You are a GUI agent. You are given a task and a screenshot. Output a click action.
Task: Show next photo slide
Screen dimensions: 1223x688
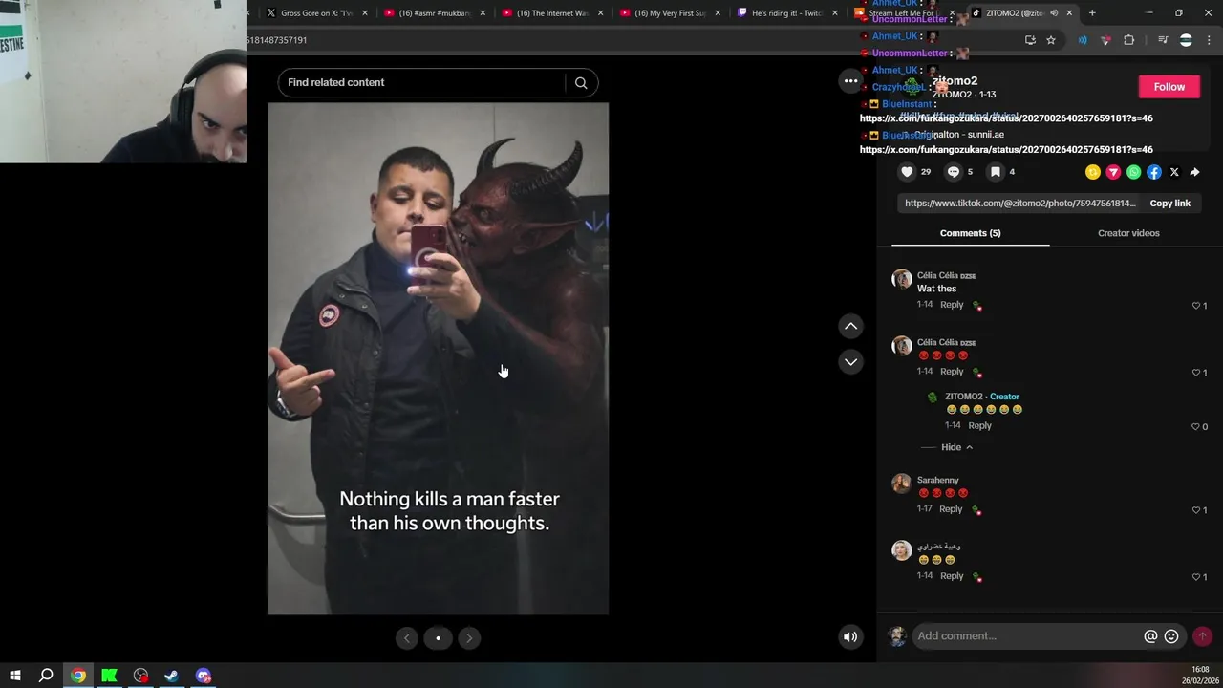(x=469, y=638)
